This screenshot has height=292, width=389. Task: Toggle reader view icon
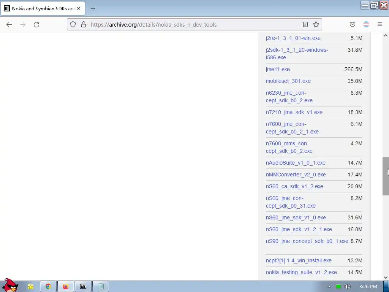(x=305, y=24)
